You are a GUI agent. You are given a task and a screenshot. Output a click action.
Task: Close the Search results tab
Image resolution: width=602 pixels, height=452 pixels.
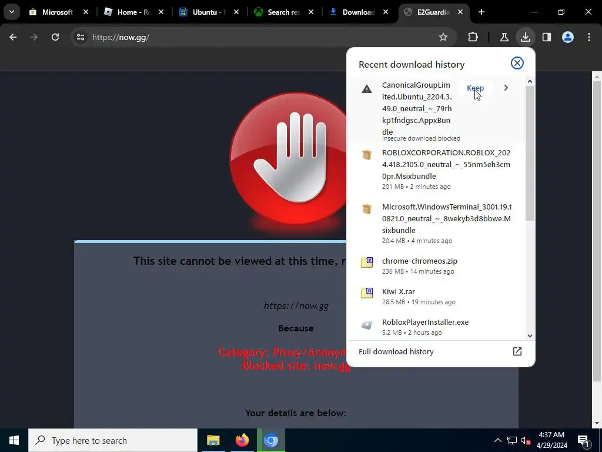[x=311, y=12]
